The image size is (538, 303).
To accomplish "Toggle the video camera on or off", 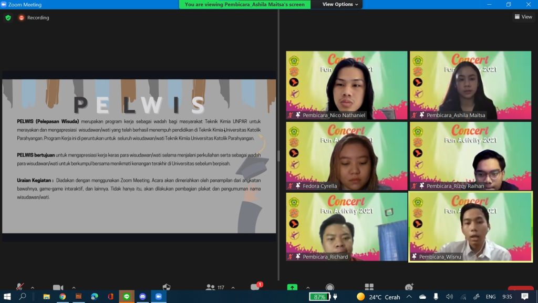I will coord(58,287).
